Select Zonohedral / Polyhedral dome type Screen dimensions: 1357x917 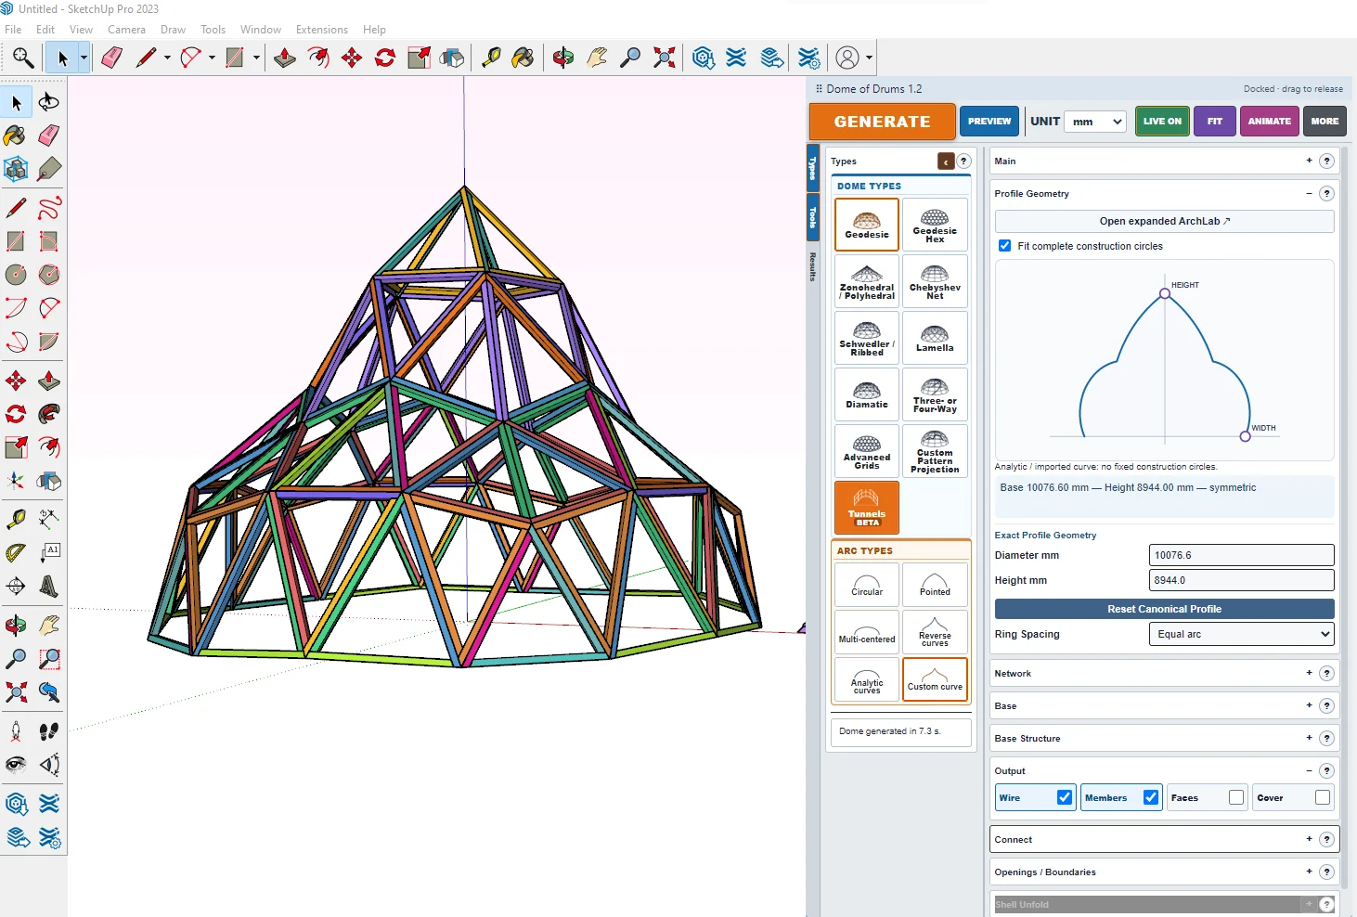coord(867,281)
